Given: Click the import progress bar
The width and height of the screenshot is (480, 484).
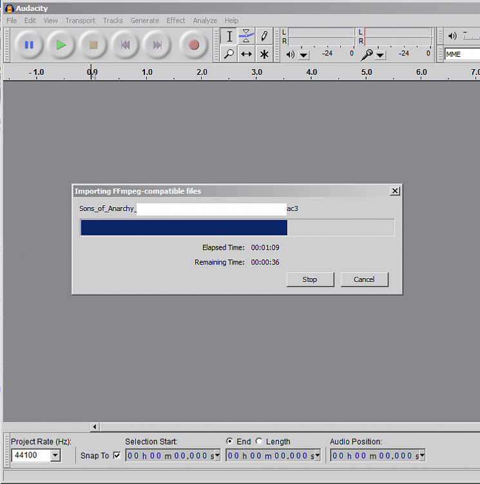Looking at the screenshot, I should coord(237,228).
